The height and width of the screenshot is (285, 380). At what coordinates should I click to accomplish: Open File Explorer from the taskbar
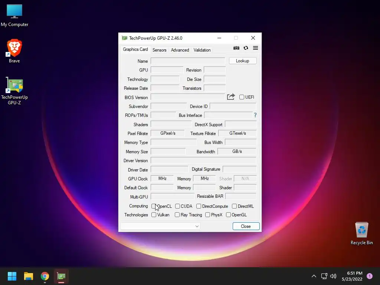(28, 276)
